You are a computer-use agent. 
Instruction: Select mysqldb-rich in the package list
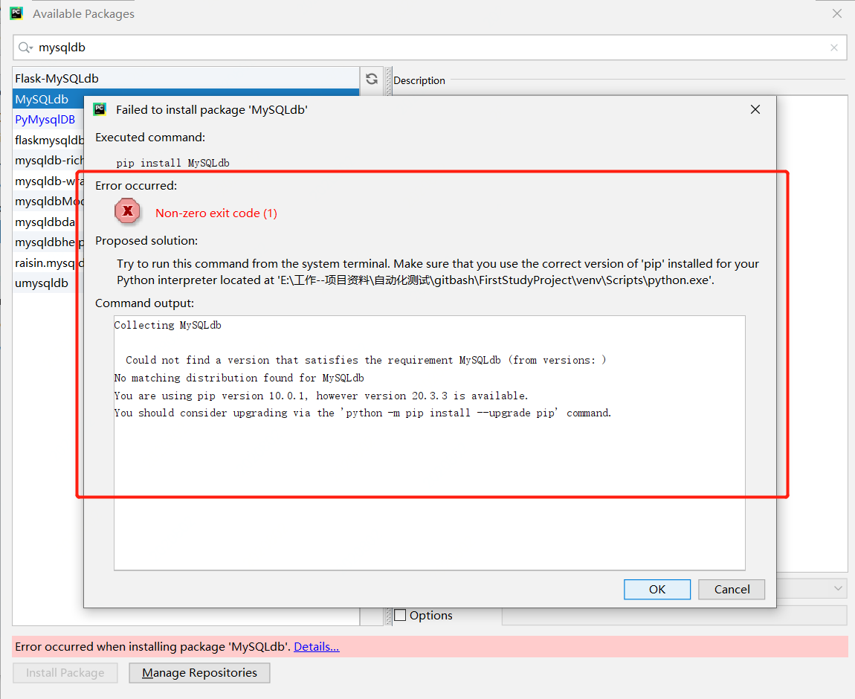click(x=48, y=161)
